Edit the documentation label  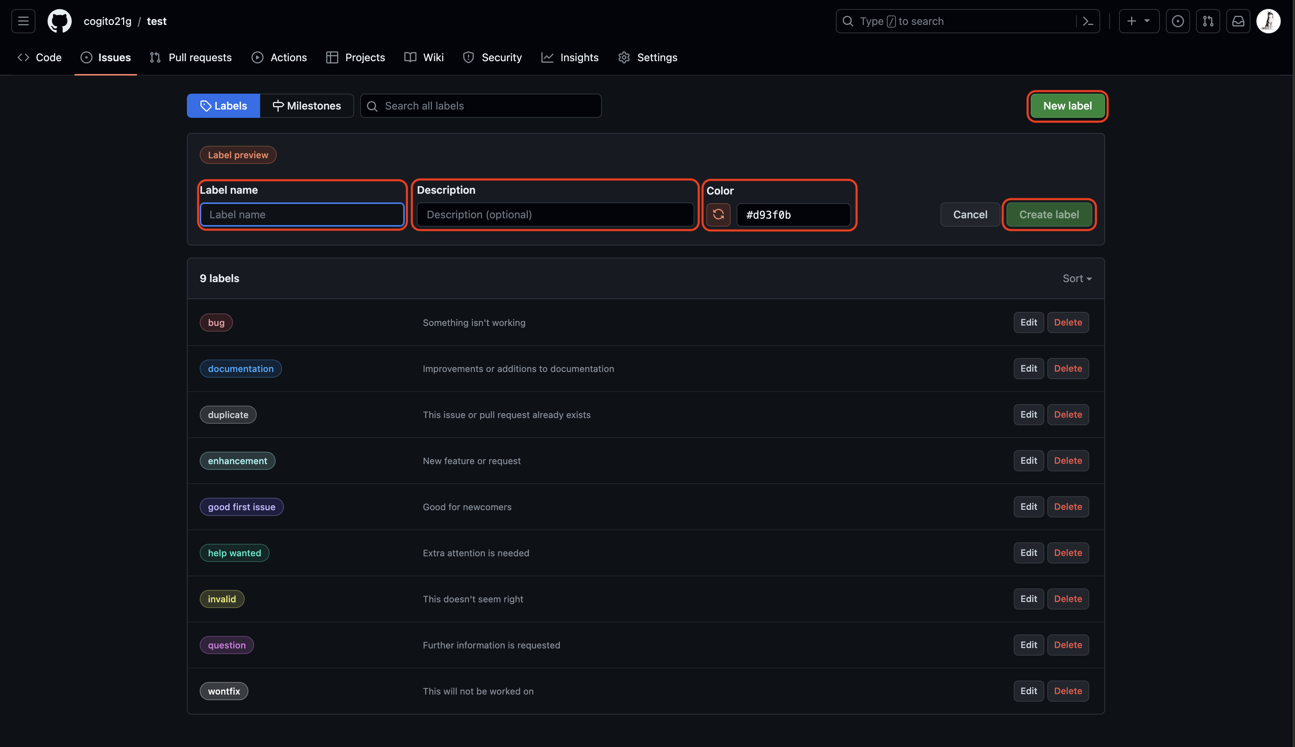1028,368
